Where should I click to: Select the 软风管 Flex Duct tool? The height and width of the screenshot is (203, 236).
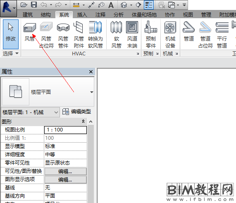(x=116, y=35)
